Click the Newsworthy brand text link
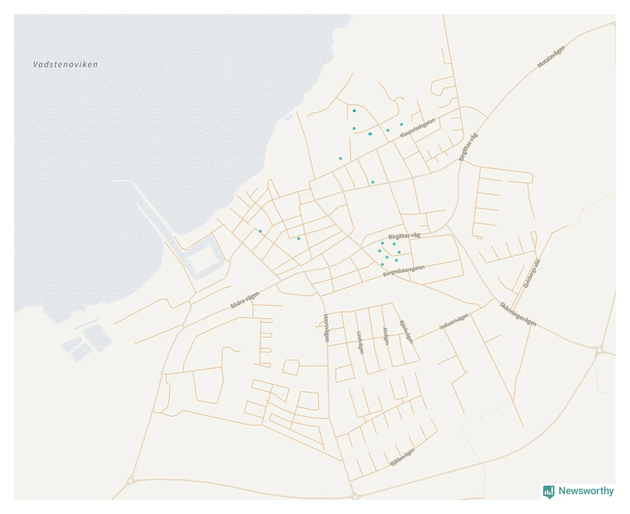The width and height of the screenshot is (630, 514). click(x=586, y=491)
